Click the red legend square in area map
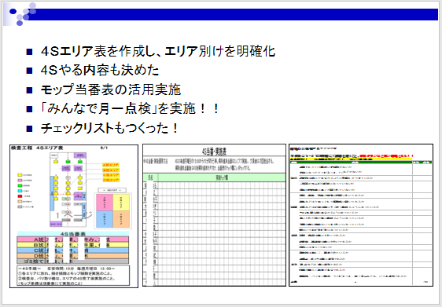The image size is (442, 307). [20, 196]
